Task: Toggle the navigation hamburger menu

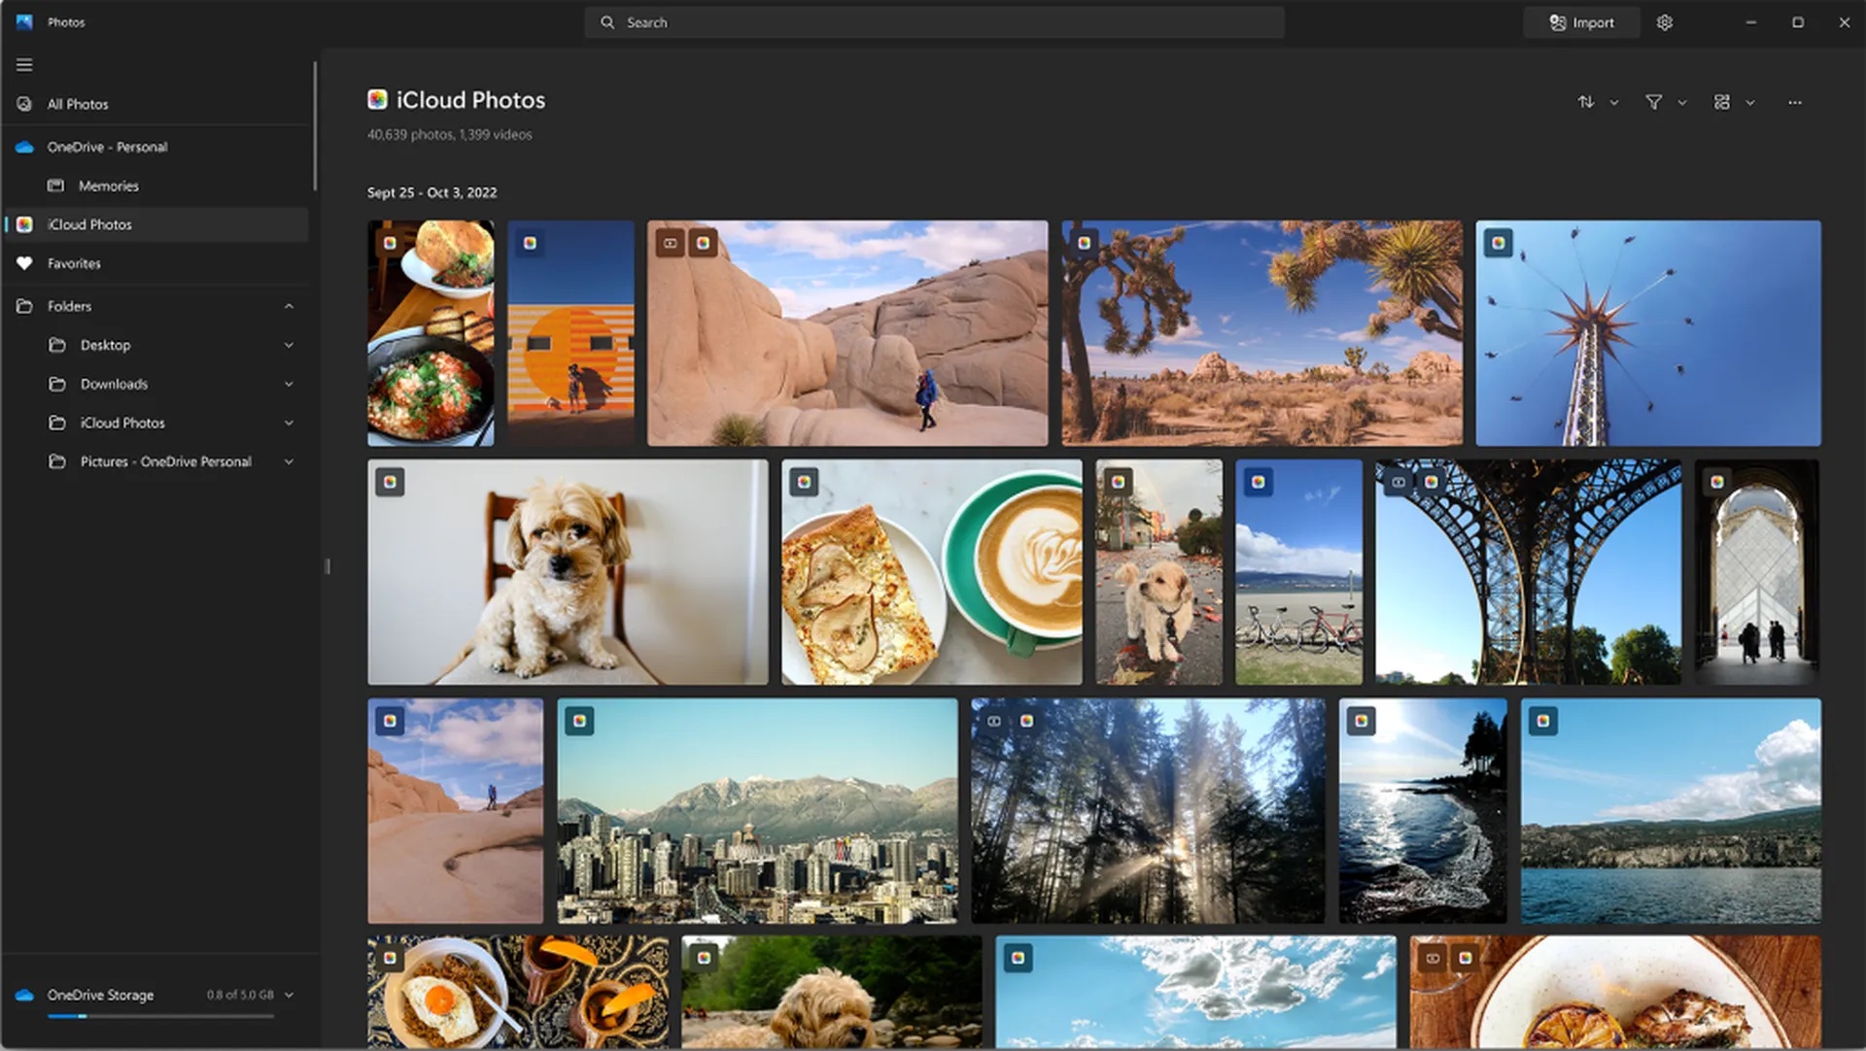Action: coord(24,64)
